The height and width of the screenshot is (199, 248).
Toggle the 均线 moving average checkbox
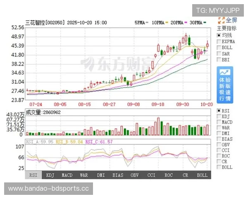click(219, 35)
